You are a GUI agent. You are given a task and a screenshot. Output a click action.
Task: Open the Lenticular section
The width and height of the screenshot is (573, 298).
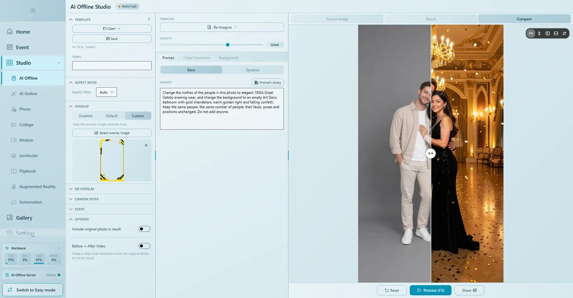[33, 156]
